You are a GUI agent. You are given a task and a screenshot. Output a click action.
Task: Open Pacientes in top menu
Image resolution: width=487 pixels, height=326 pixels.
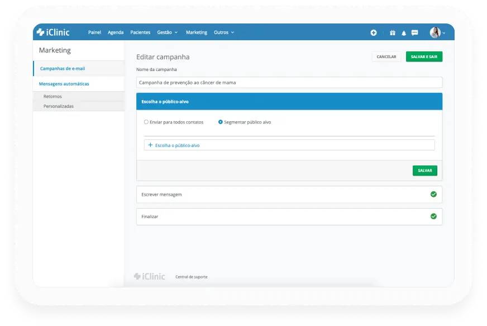coord(140,32)
